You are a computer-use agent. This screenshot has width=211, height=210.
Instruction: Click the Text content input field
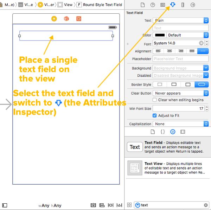pyautogui.click(x=181, y=28)
